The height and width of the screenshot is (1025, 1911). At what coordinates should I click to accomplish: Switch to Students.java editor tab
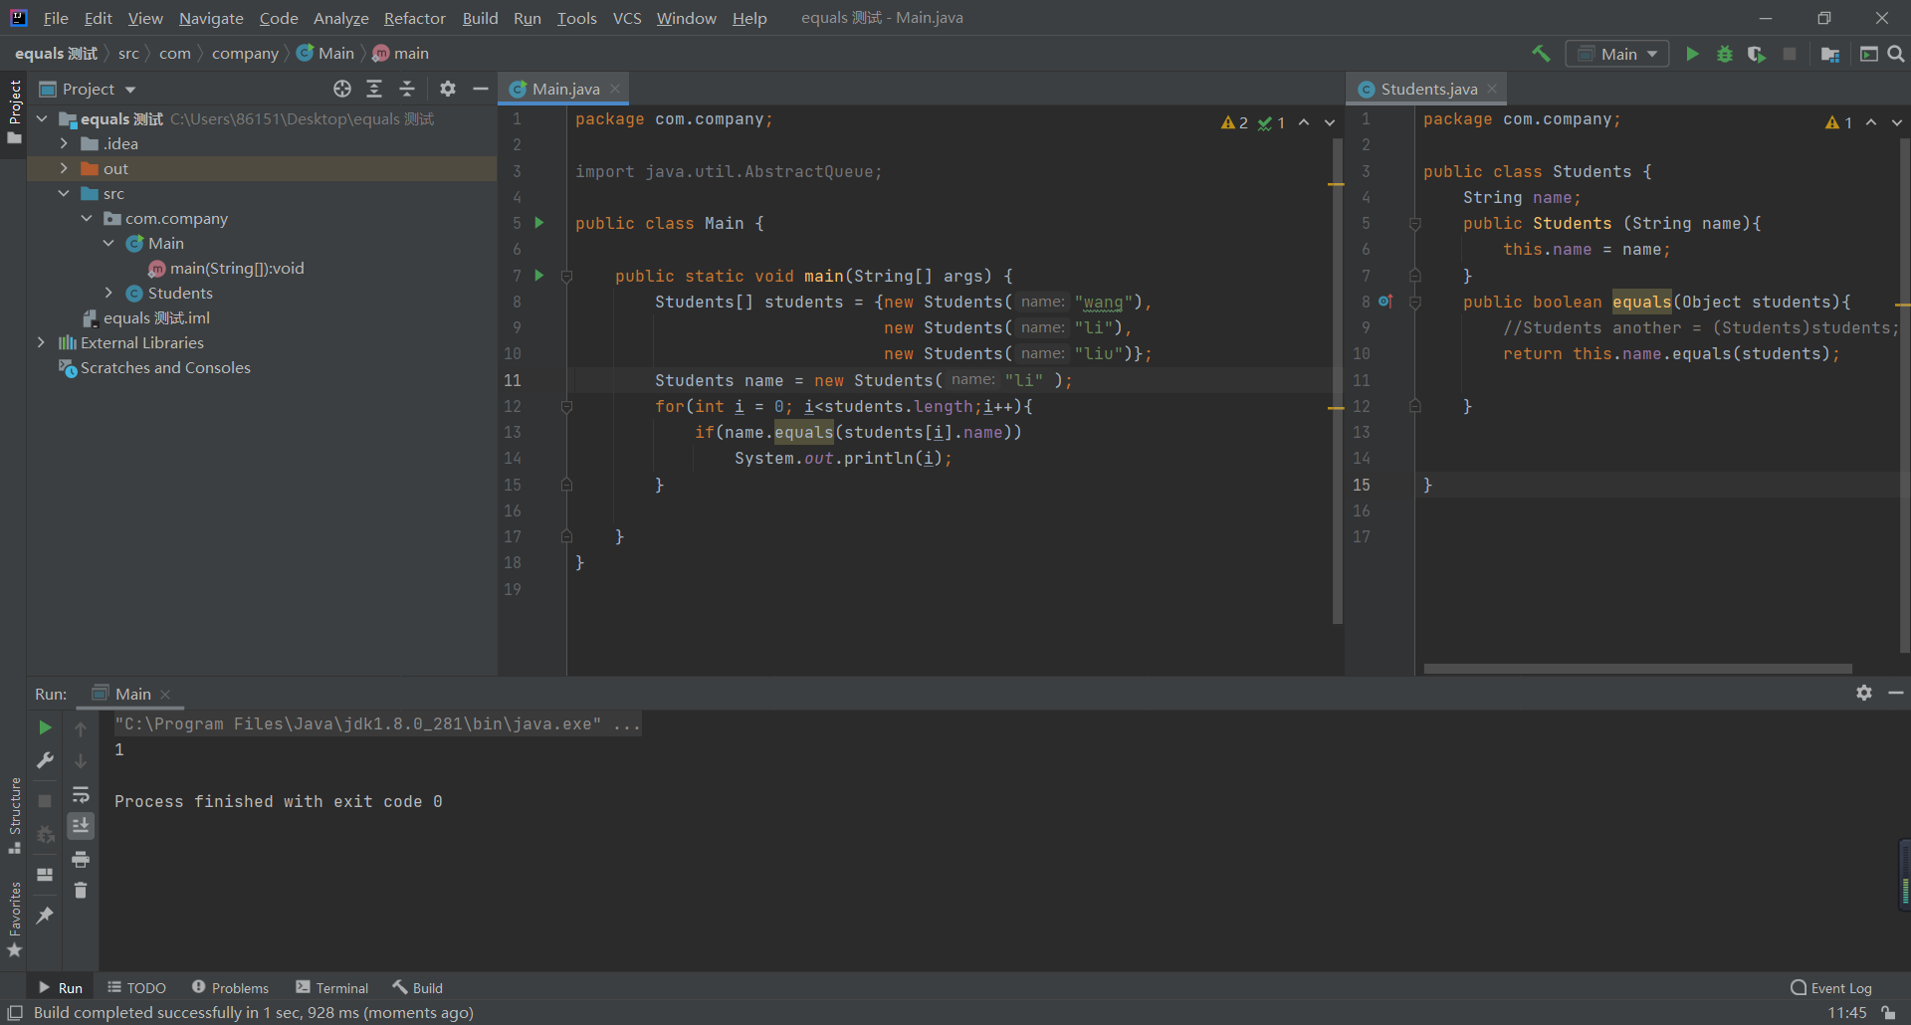1428,89
